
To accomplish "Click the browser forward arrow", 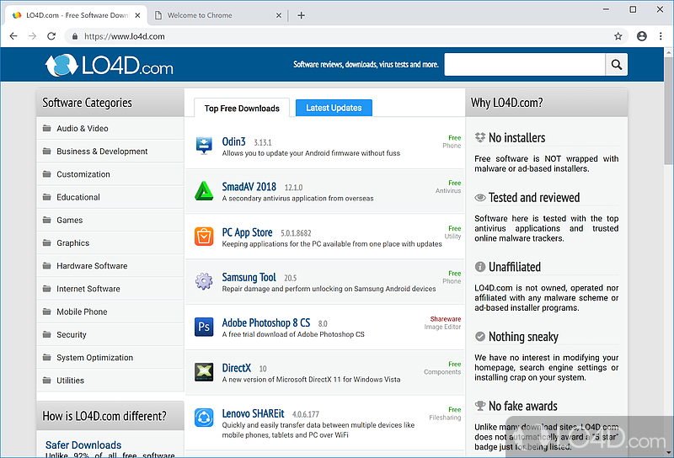I will tap(32, 36).
